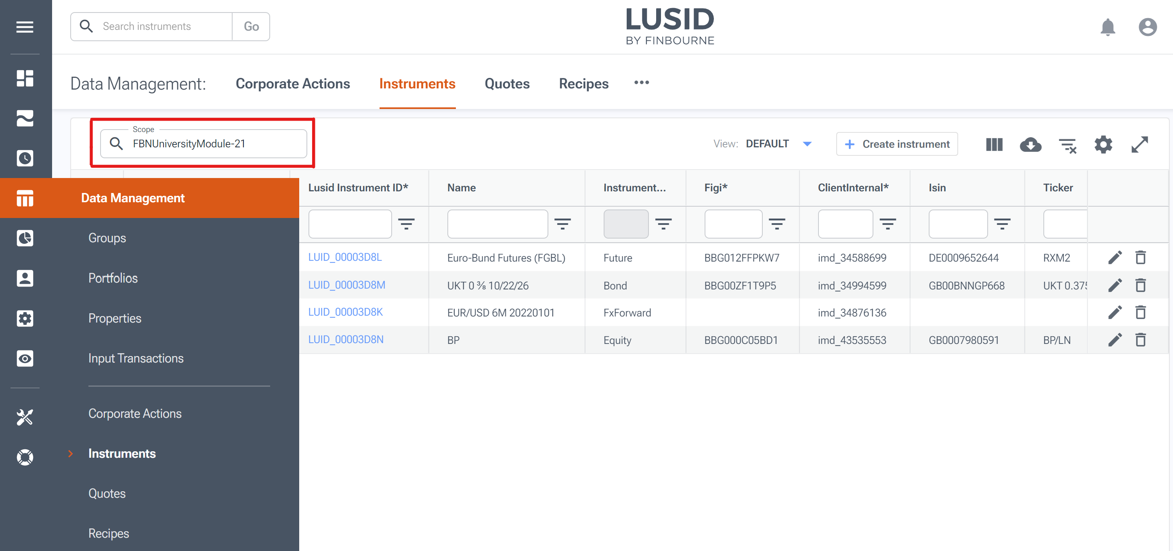This screenshot has height=551, width=1173.
Task: Click the wave chart sidebar icon
Action: coord(25,118)
